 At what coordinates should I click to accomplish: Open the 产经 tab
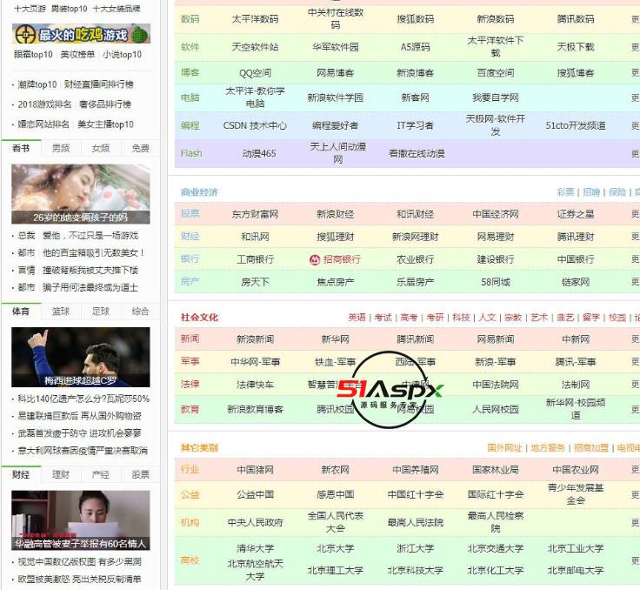pos(101,474)
